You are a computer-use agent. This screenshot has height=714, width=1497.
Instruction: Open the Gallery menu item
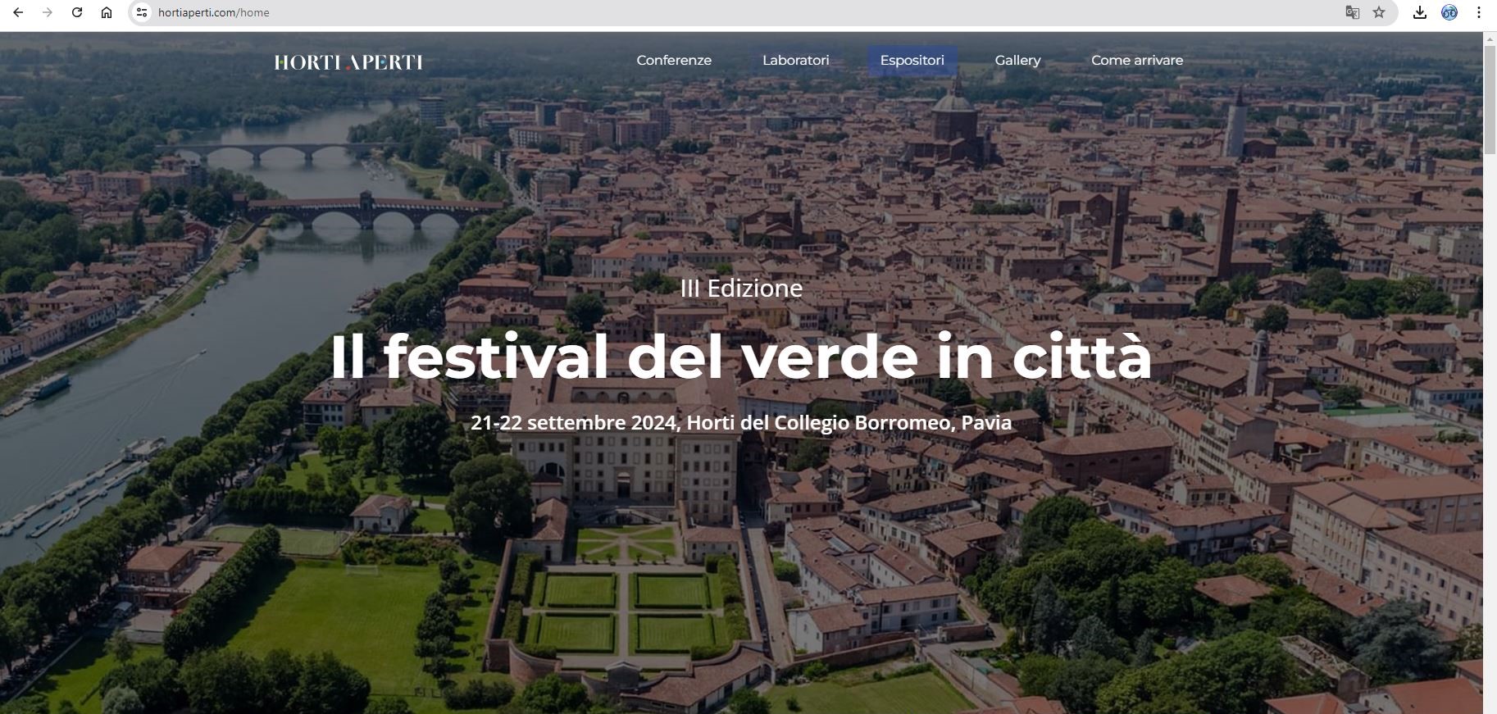[1017, 60]
